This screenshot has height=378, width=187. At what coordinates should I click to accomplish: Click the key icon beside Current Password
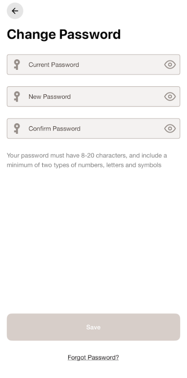click(x=17, y=65)
